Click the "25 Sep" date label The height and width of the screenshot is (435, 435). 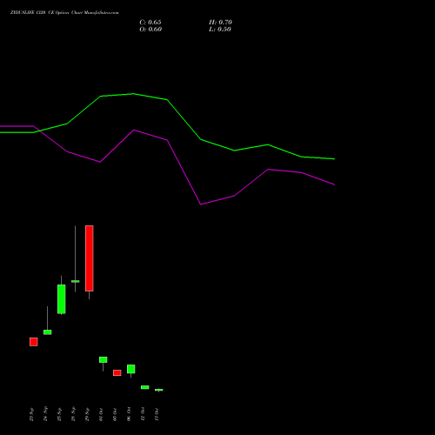click(59, 414)
